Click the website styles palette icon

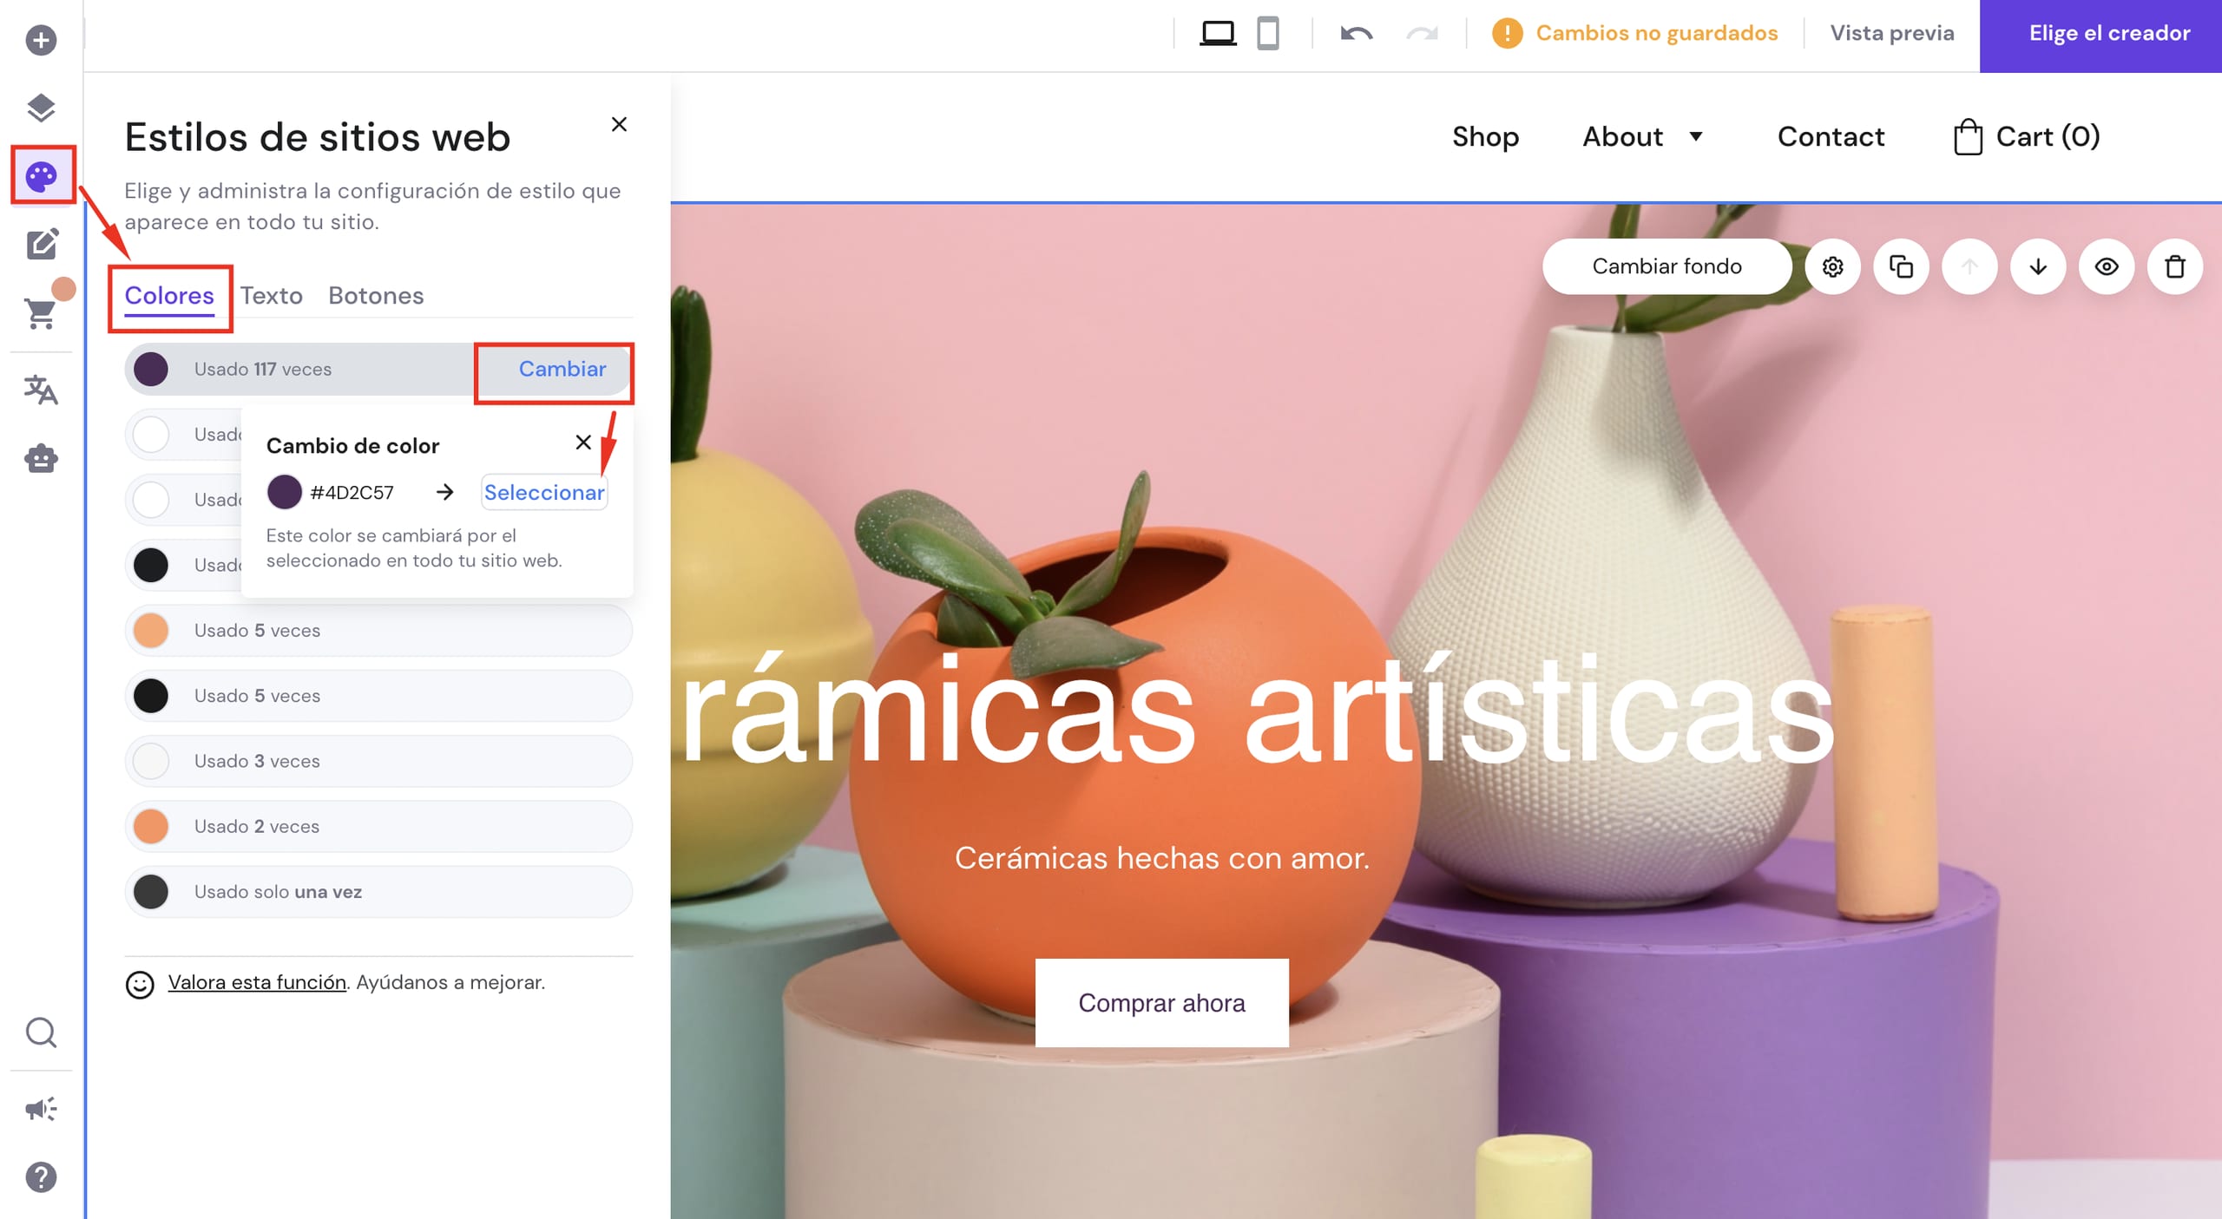click(41, 176)
